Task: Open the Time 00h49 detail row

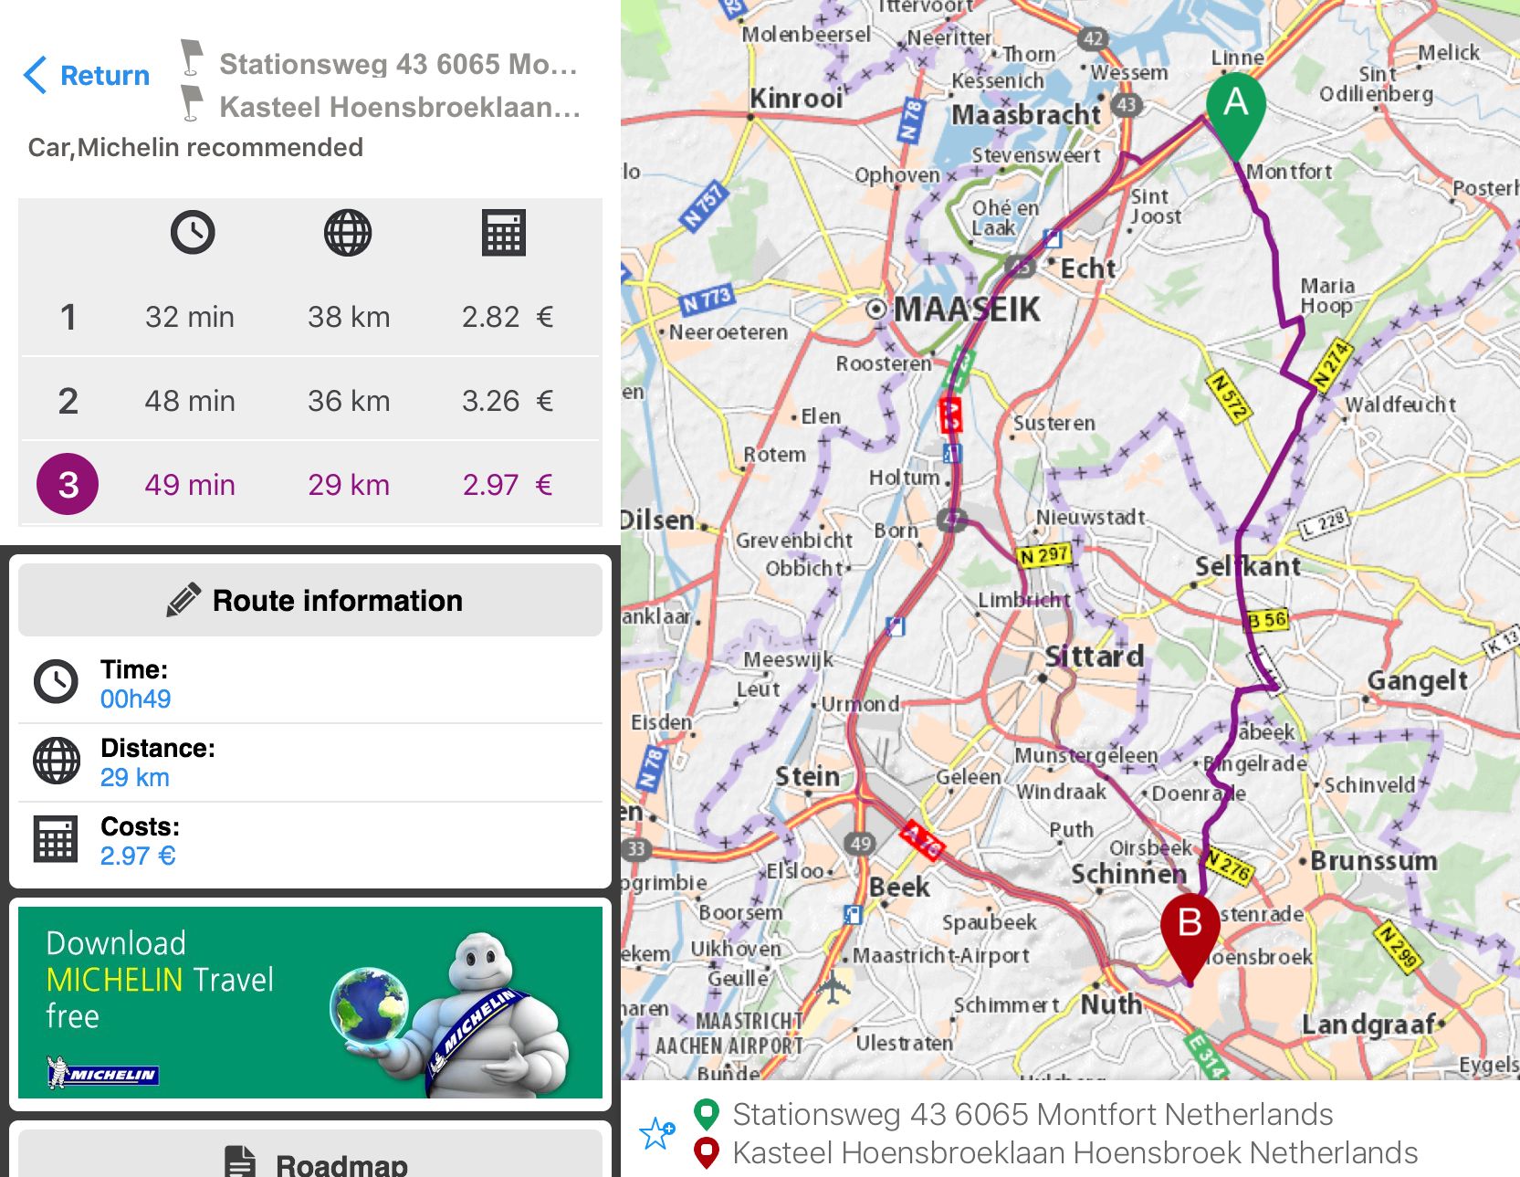Action: (310, 684)
